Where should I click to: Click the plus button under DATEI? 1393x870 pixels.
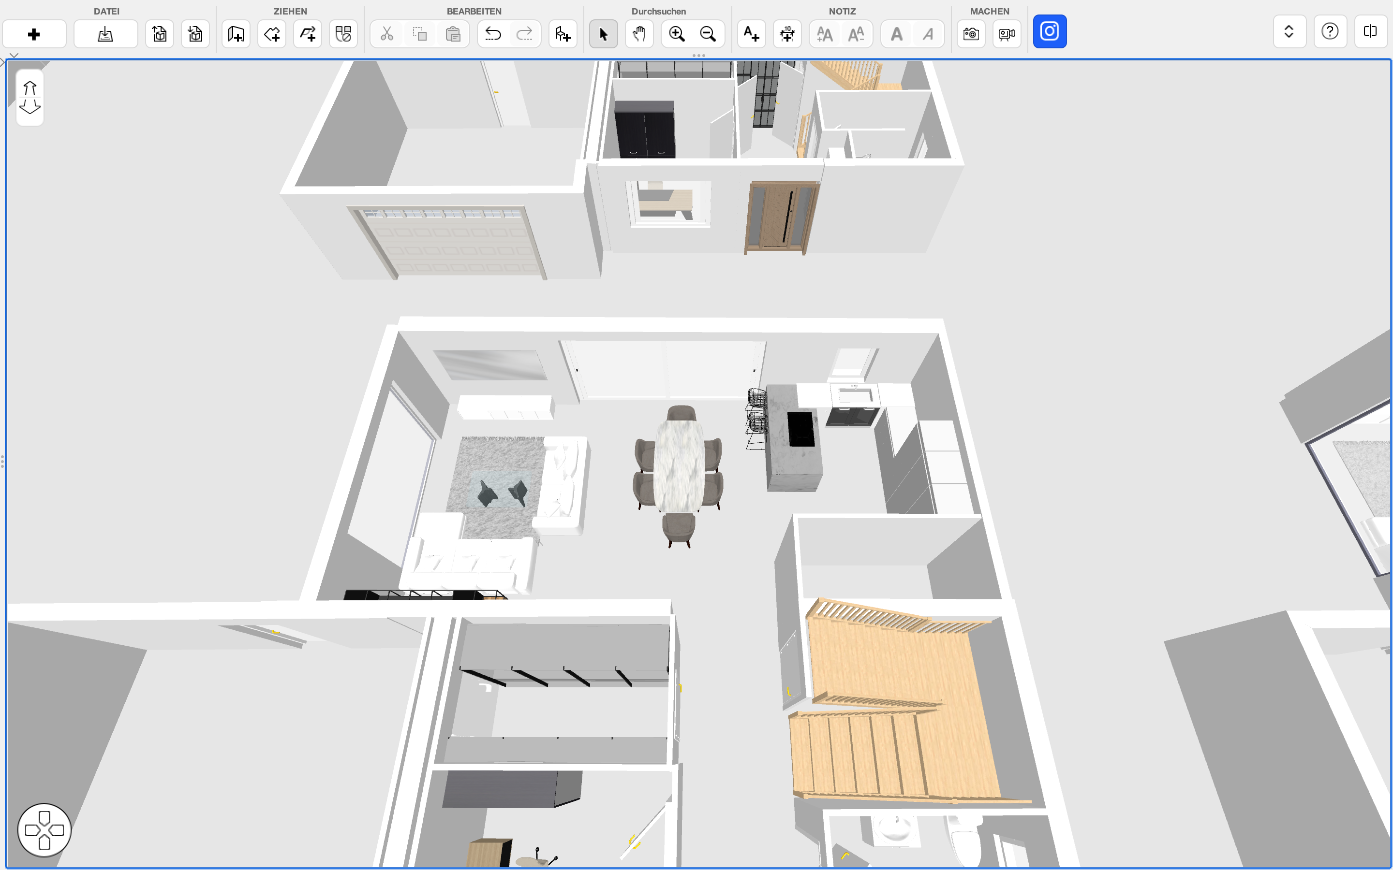[34, 34]
